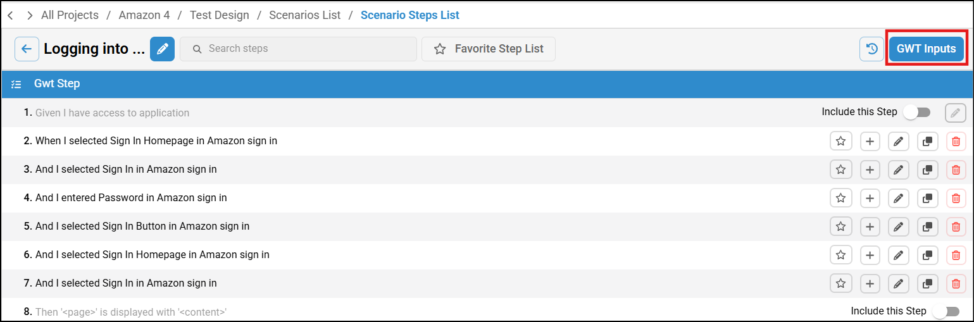The width and height of the screenshot is (974, 322).
Task: Click the back arrow beside scenario title
Action: (x=27, y=49)
